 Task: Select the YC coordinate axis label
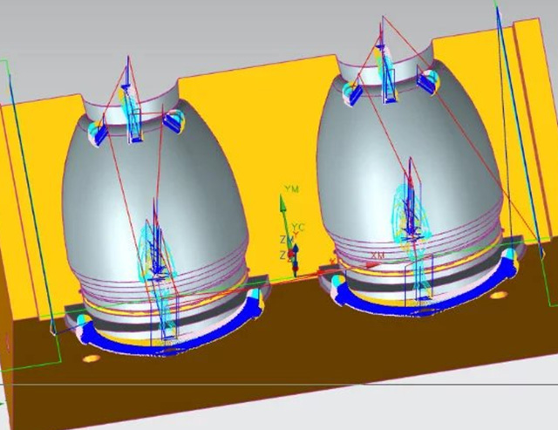click(x=297, y=228)
